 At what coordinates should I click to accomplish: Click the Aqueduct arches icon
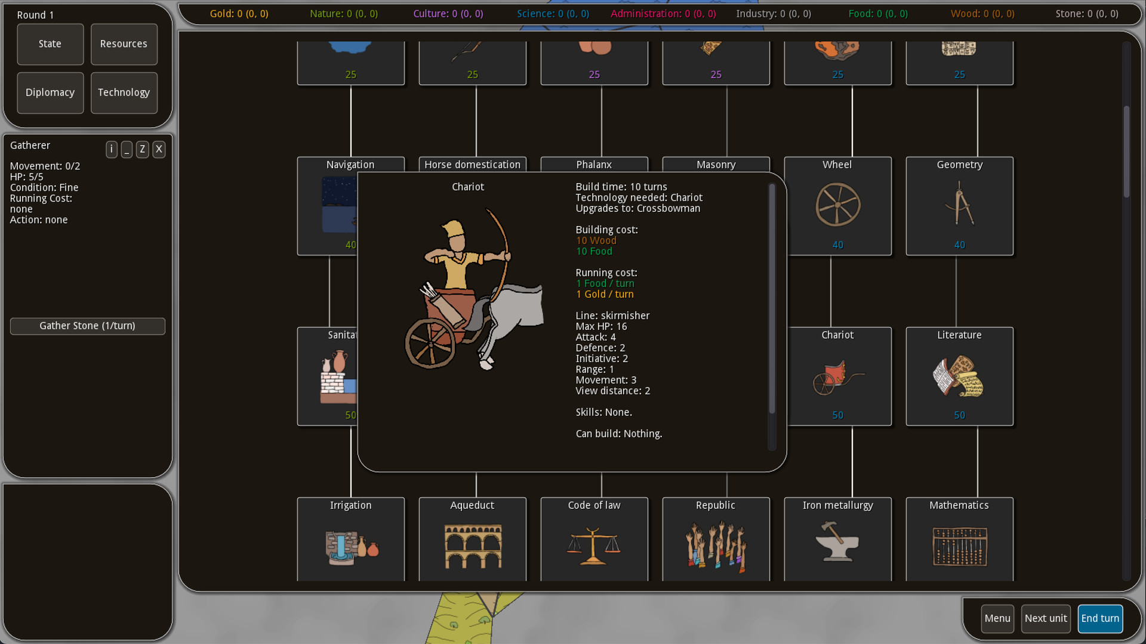[473, 546]
